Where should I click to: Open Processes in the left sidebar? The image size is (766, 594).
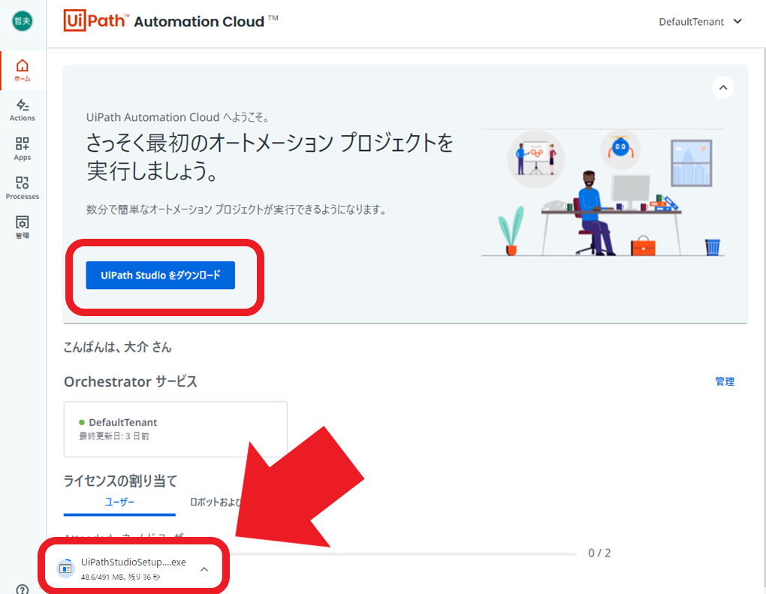23,188
